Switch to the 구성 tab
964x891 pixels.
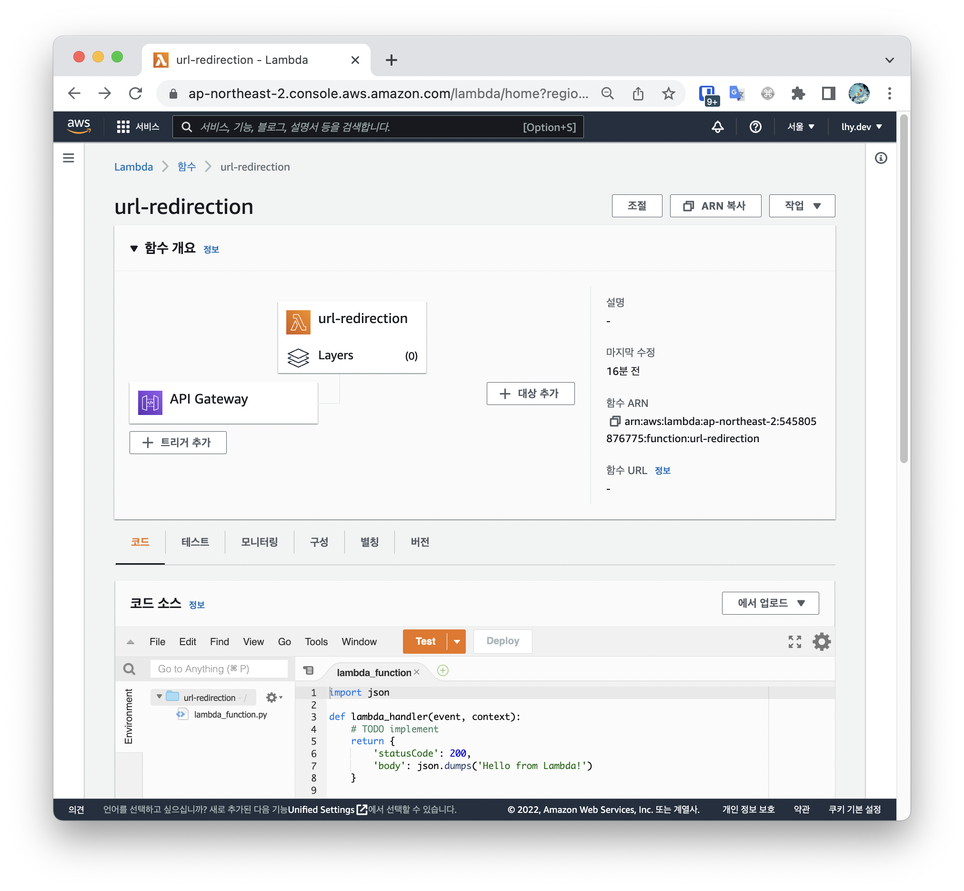[x=319, y=542]
